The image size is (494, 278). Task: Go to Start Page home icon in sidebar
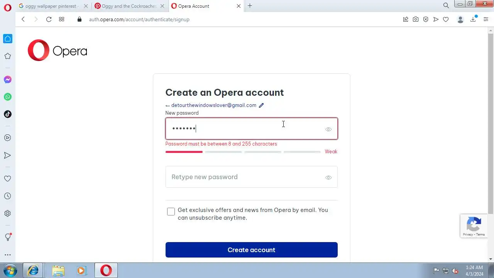[x=7, y=39]
